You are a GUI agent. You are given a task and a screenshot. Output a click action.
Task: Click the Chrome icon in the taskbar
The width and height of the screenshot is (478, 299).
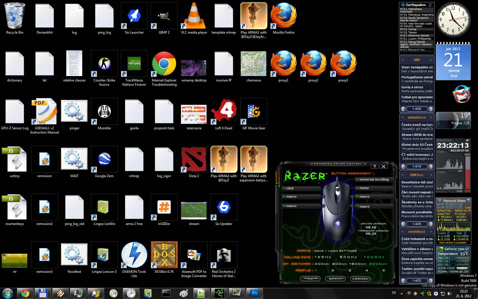point(25,293)
